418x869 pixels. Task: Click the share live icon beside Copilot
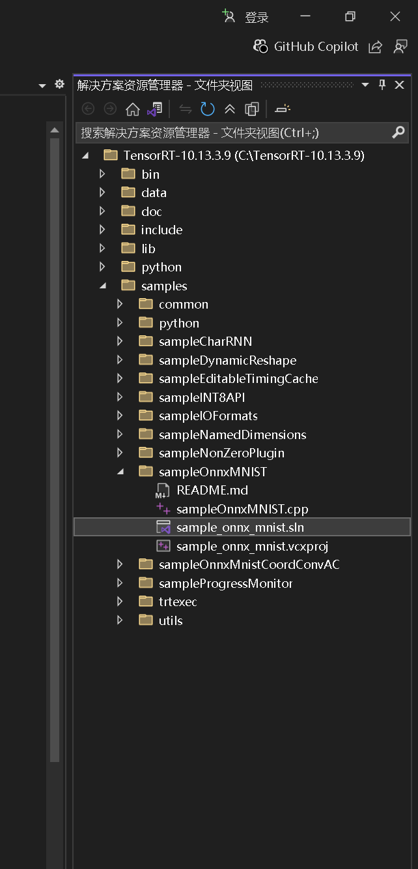[375, 46]
